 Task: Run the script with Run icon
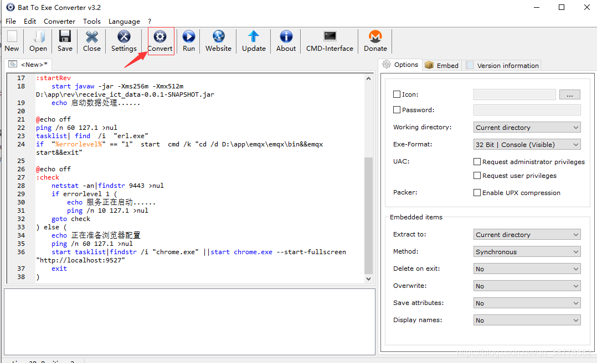pyautogui.click(x=188, y=36)
